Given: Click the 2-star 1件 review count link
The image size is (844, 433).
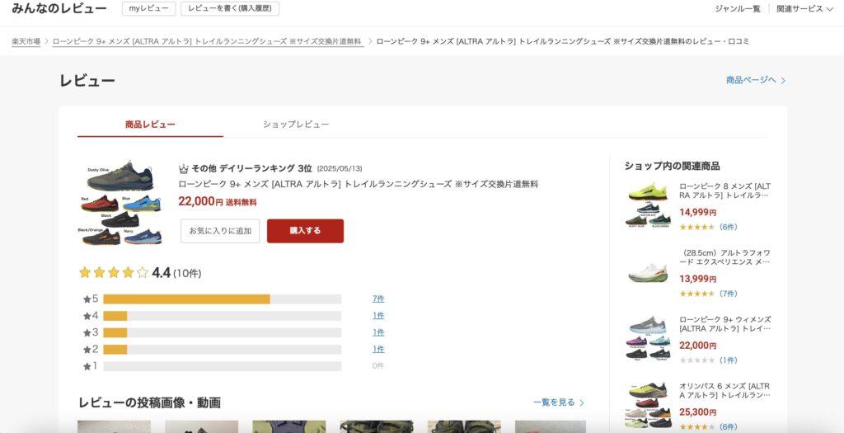Looking at the screenshot, I should (x=378, y=349).
